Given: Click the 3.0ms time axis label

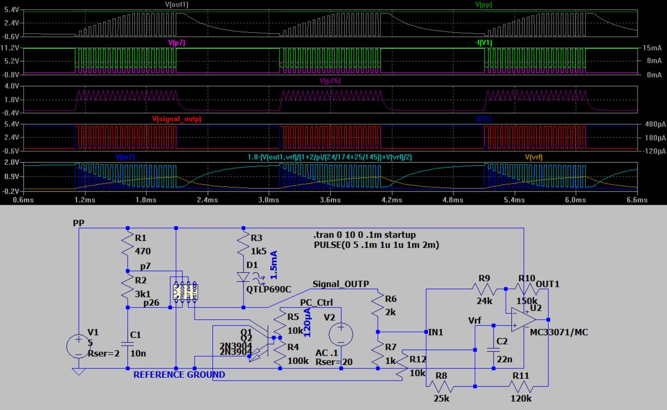Looking at the screenshot, I should 268,199.
